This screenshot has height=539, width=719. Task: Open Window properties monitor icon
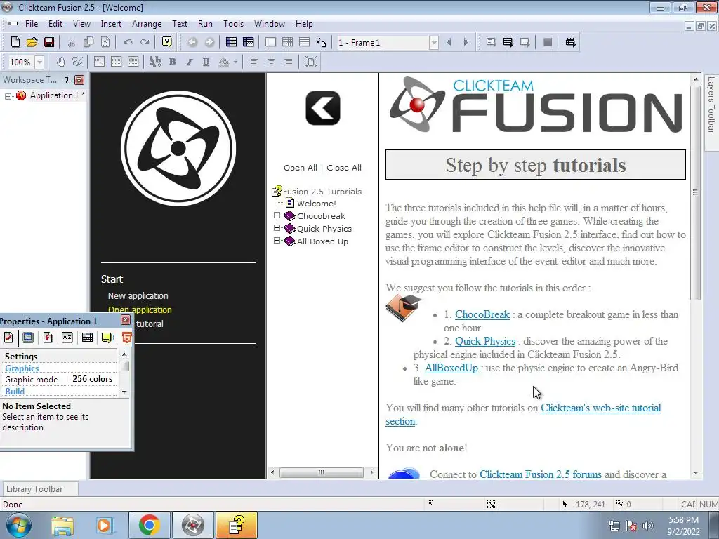[x=28, y=338]
